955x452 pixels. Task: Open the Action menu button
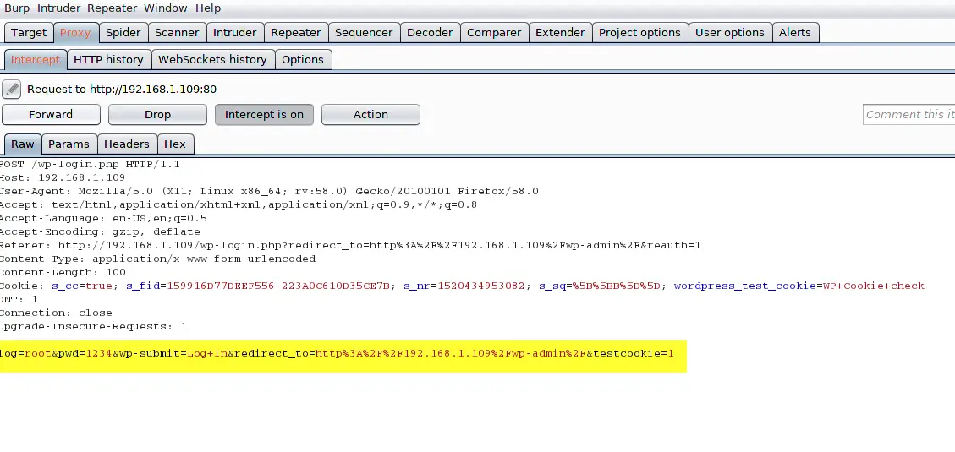pyautogui.click(x=370, y=114)
